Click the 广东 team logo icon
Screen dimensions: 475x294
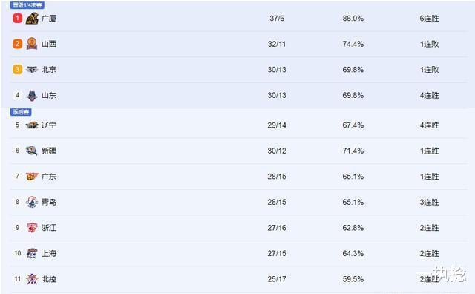tap(32, 177)
